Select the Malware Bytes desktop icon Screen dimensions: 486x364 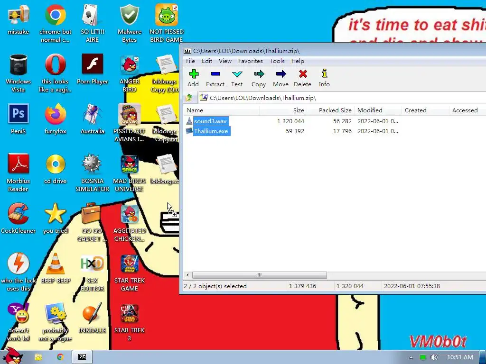[129, 23]
